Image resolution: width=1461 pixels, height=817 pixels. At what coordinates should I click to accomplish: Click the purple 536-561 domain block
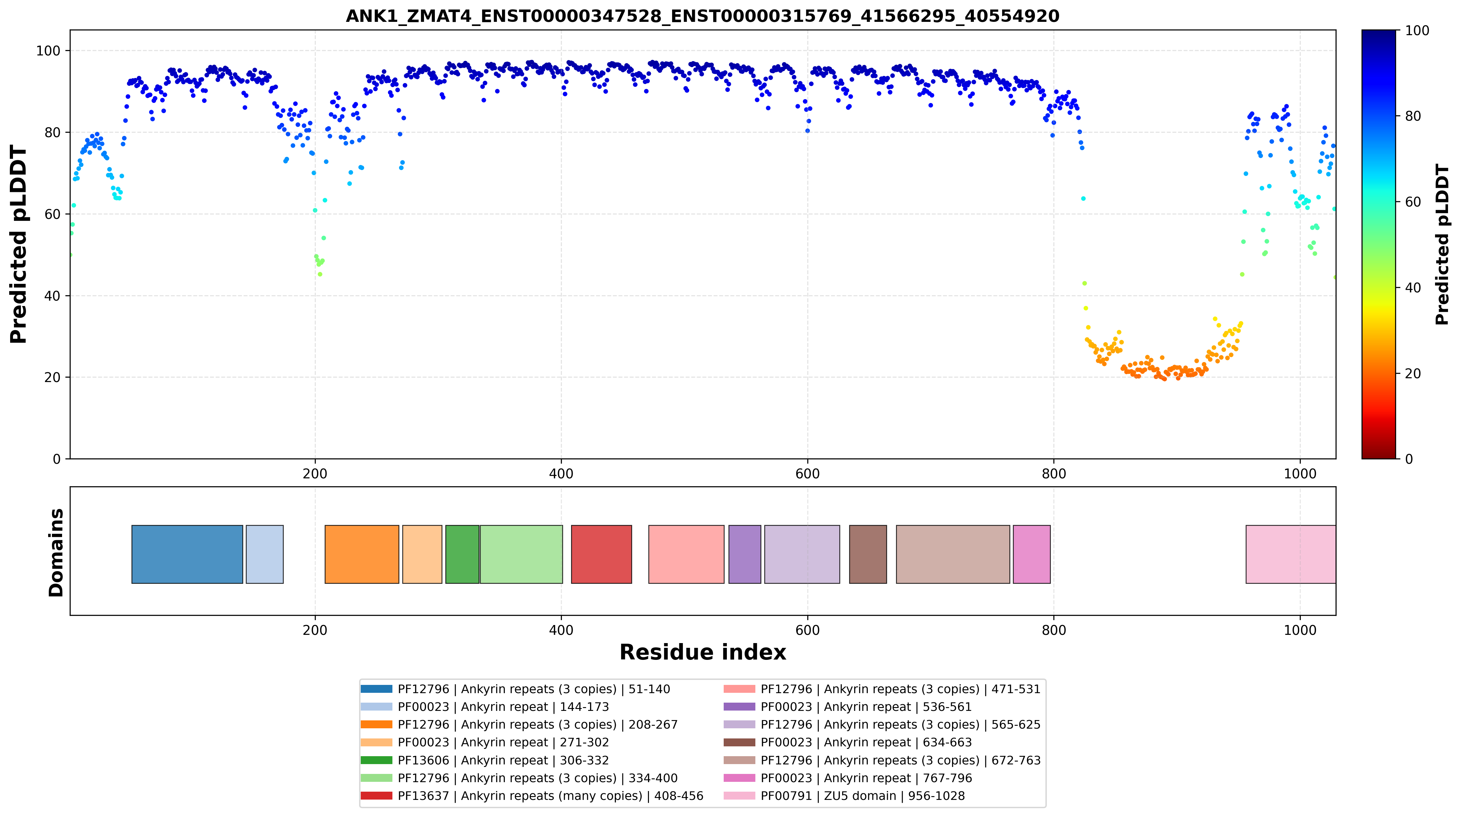pyautogui.click(x=745, y=554)
